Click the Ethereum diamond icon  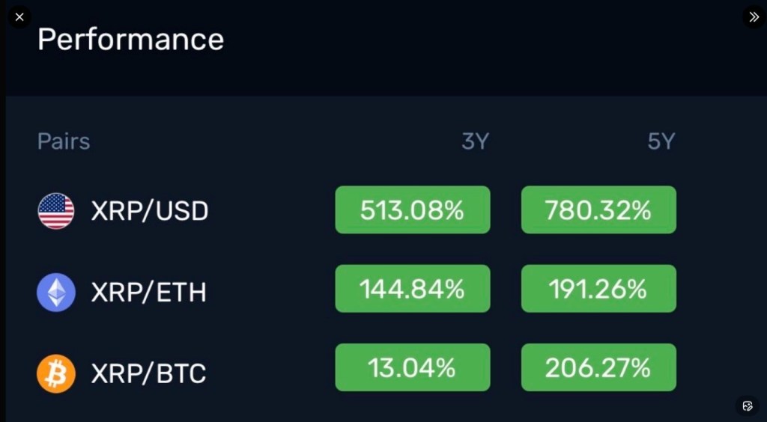point(56,292)
